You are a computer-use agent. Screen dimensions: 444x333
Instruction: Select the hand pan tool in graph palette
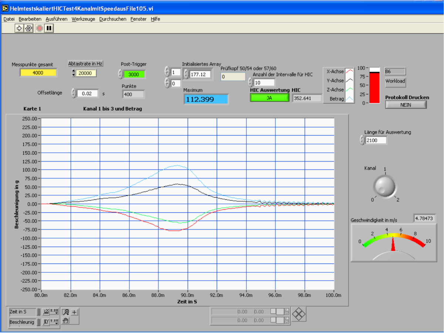66,320
